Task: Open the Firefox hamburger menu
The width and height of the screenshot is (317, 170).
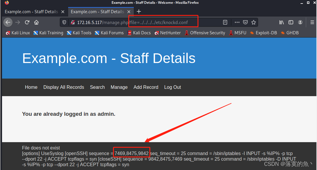Action: coord(312,22)
